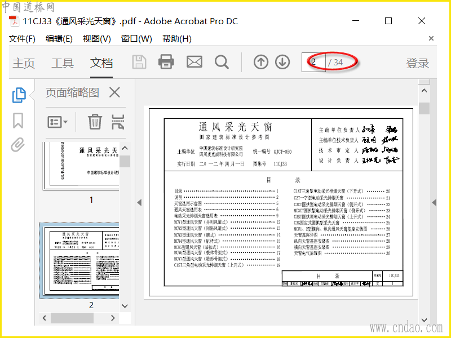
Task: Open the 文件(F) menu
Action: (x=22, y=38)
